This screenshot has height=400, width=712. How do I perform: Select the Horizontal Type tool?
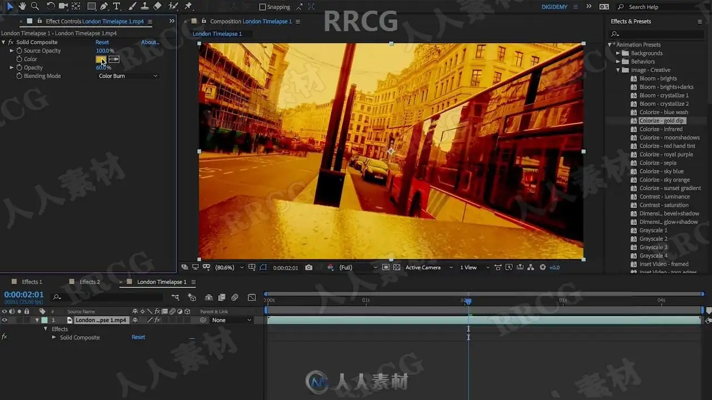coord(116,6)
